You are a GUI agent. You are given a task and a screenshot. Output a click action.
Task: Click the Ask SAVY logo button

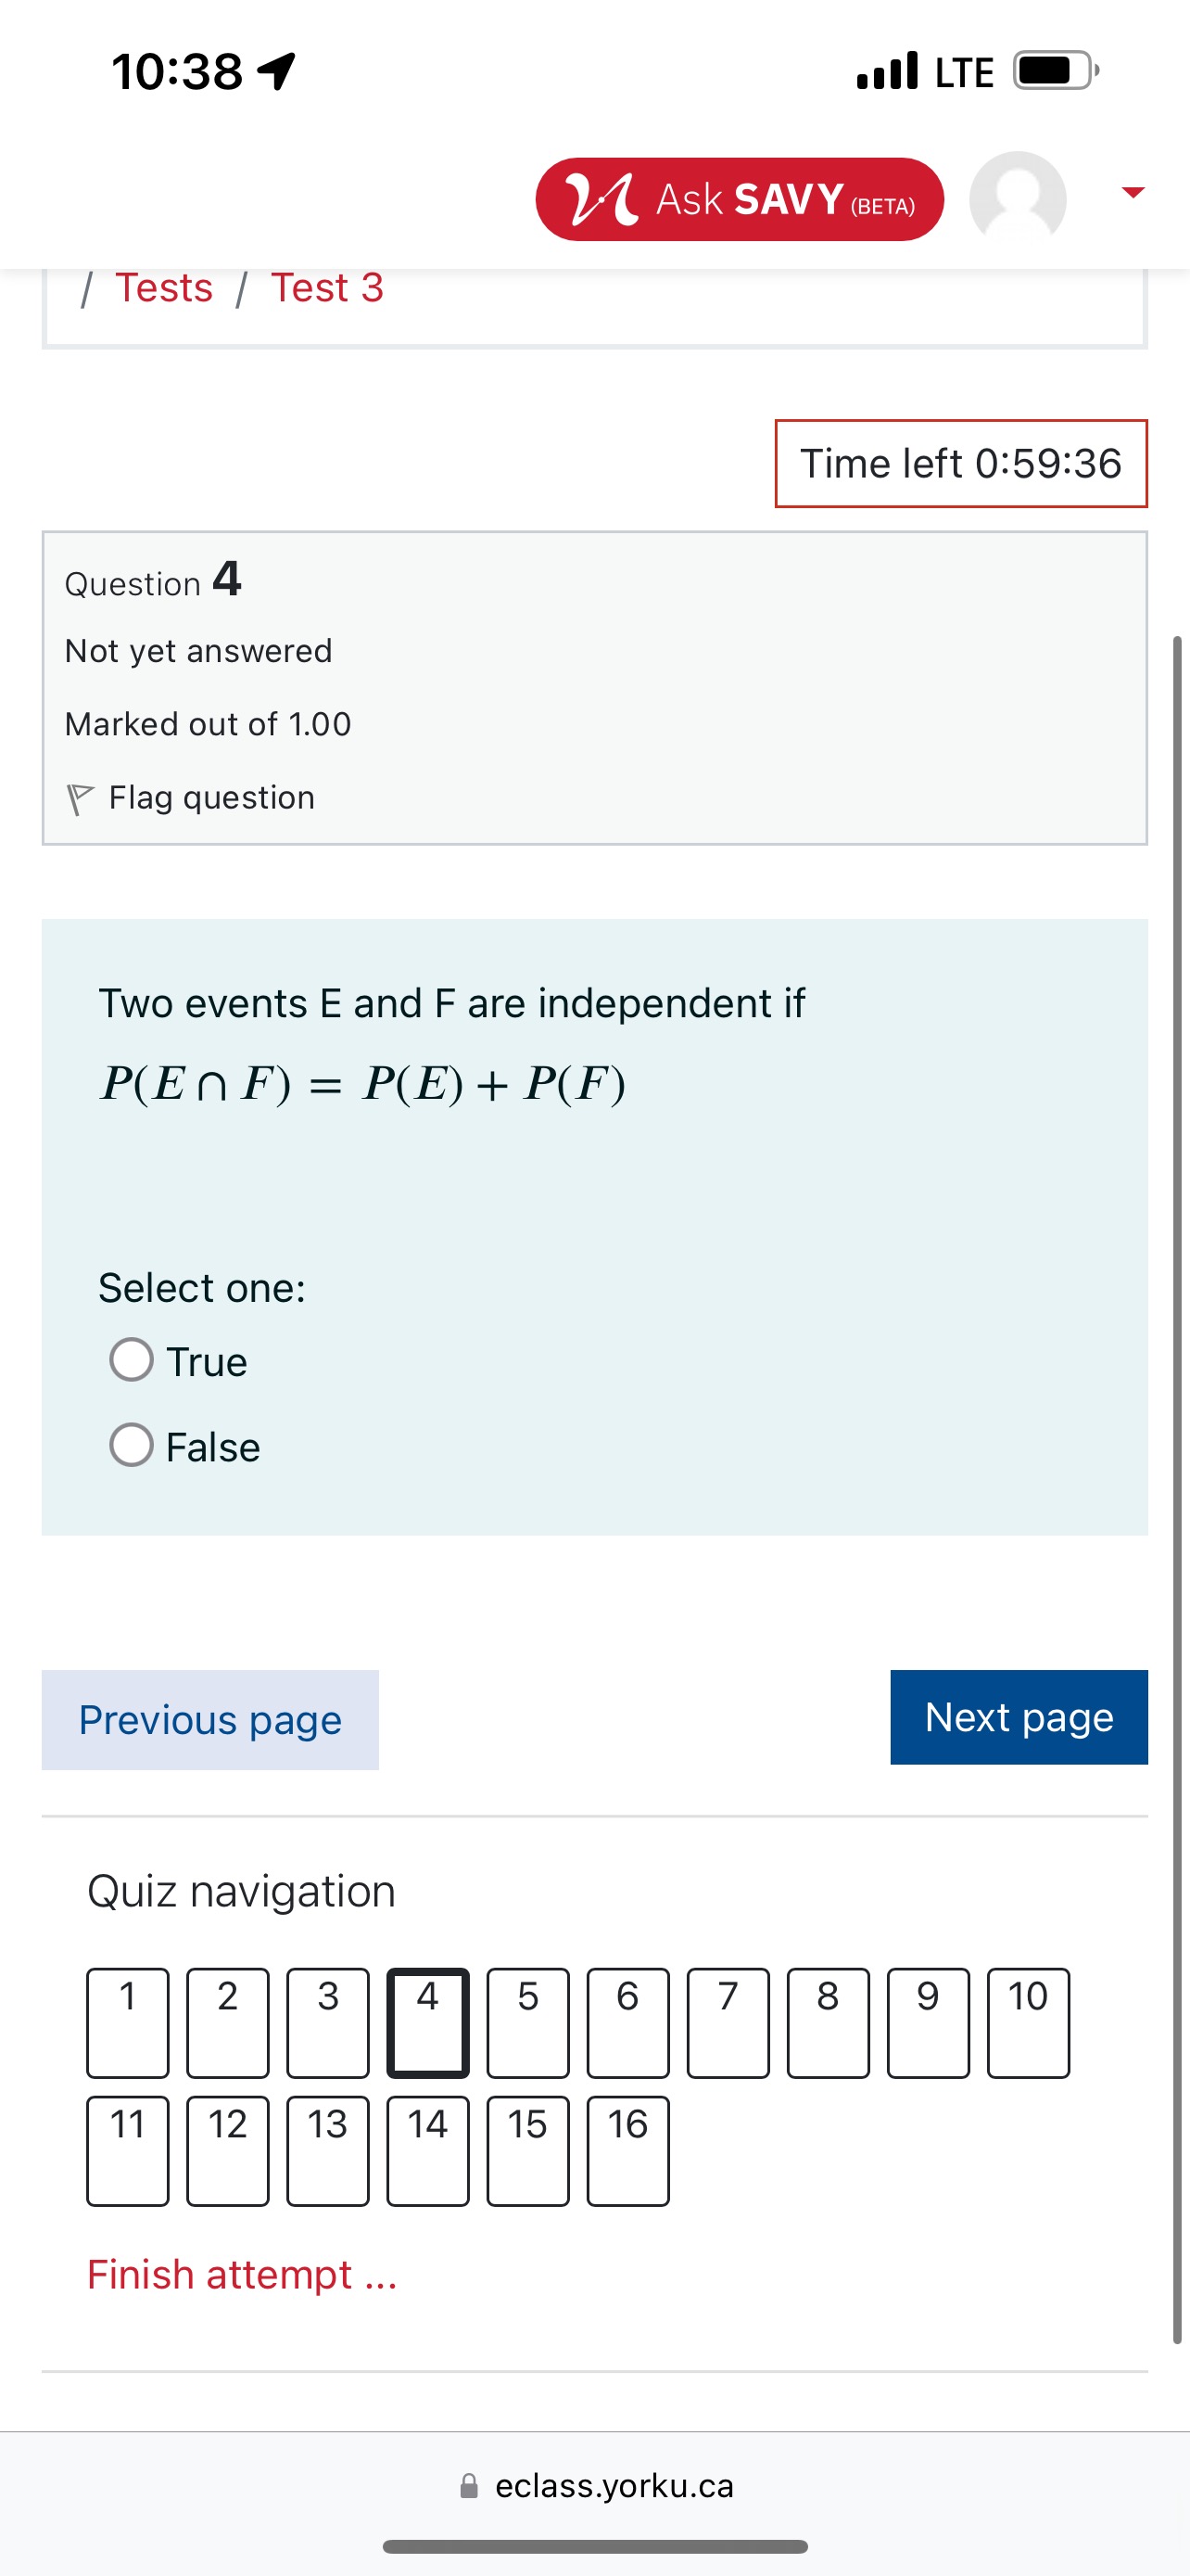740,199
